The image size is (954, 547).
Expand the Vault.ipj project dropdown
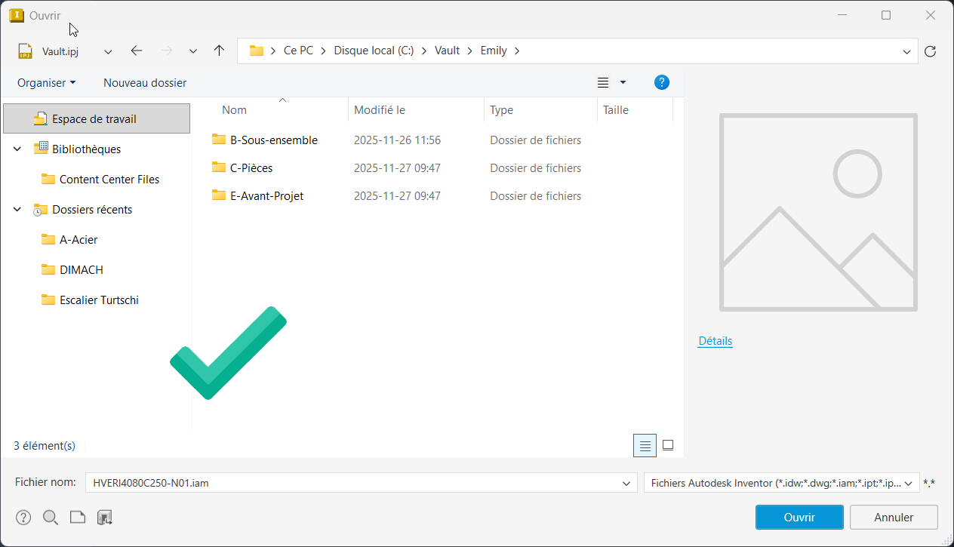pos(108,51)
